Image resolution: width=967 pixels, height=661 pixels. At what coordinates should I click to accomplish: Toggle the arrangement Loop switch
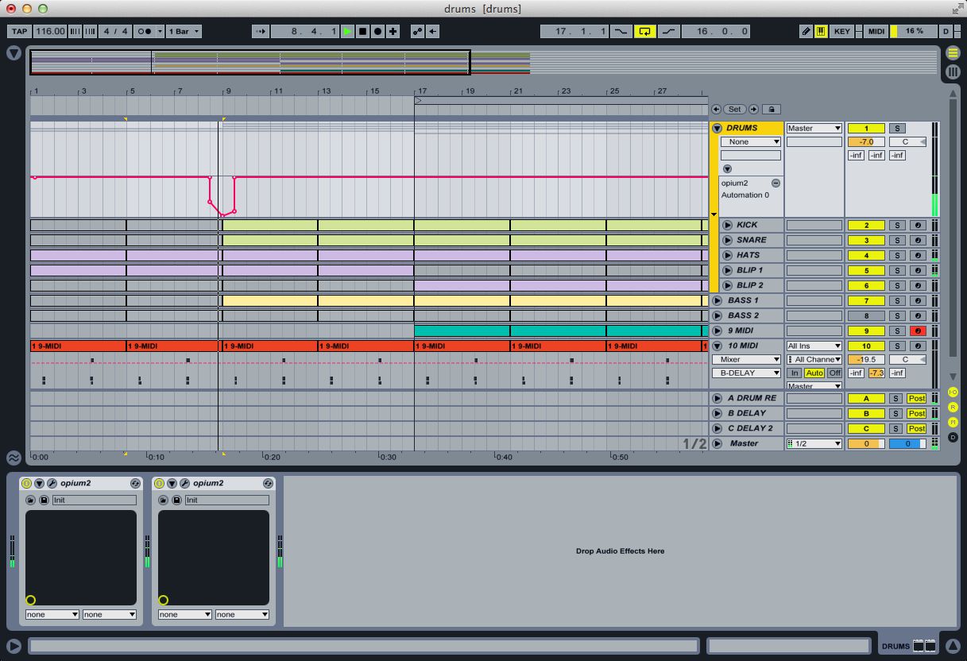(x=644, y=32)
